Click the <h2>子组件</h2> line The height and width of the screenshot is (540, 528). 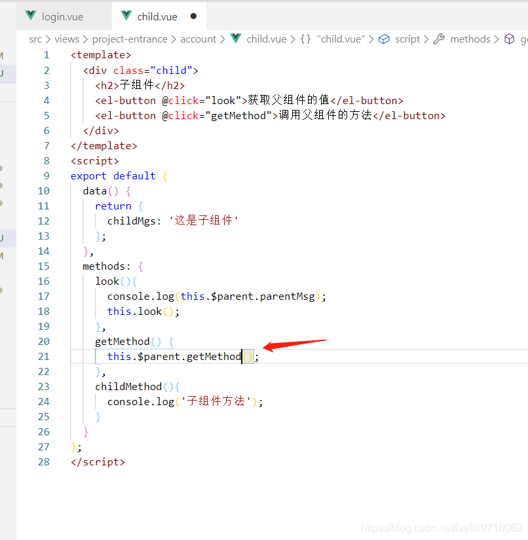point(140,85)
